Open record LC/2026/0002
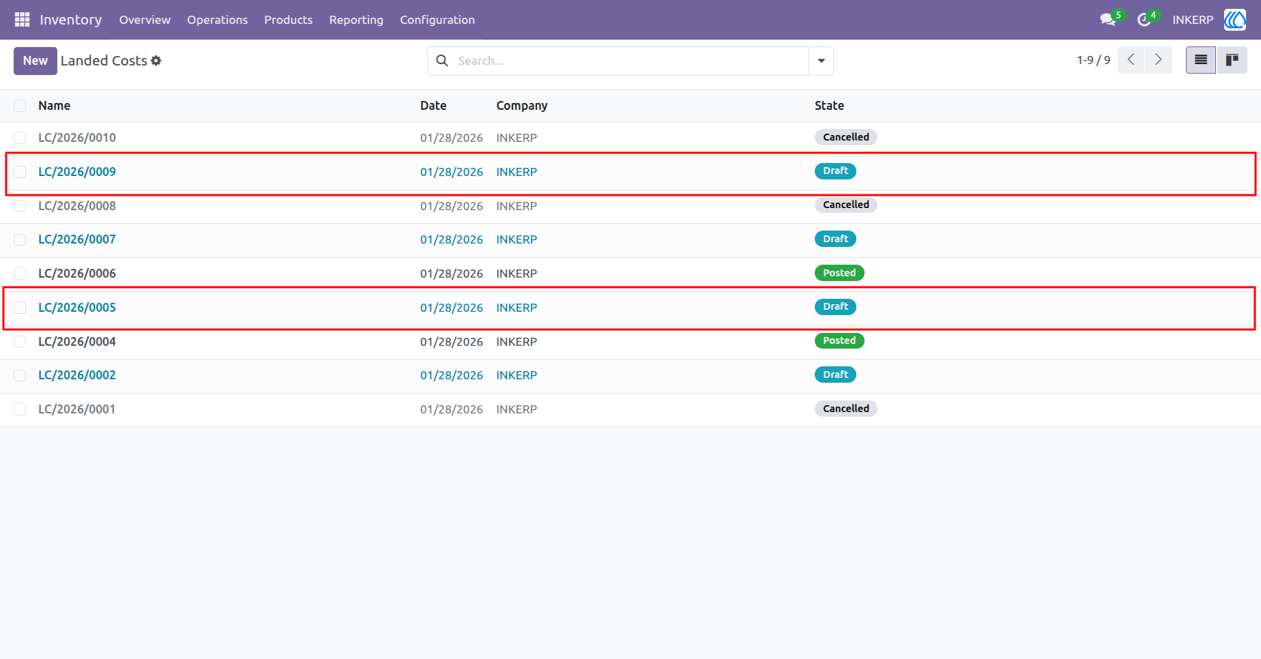The width and height of the screenshot is (1261, 659). [x=77, y=375]
